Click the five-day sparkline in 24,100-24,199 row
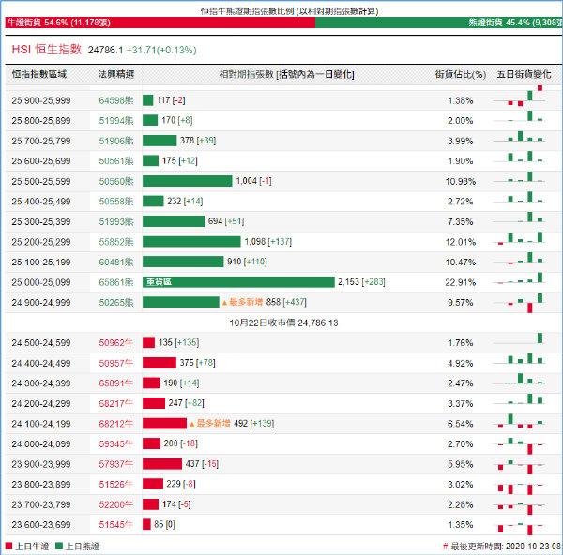This screenshot has height=555, width=563. 520,421
